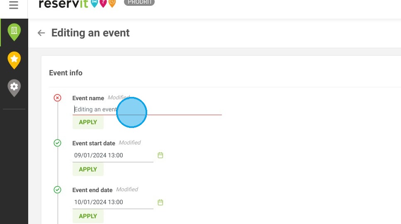The width and height of the screenshot is (401, 224).
Task: Go back using the left arrow
Action: pos(41,33)
